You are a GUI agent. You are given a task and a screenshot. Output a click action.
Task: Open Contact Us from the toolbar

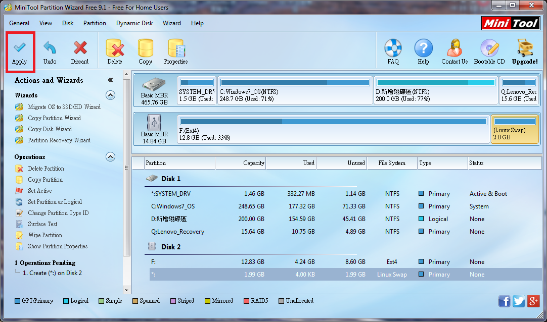(454, 52)
